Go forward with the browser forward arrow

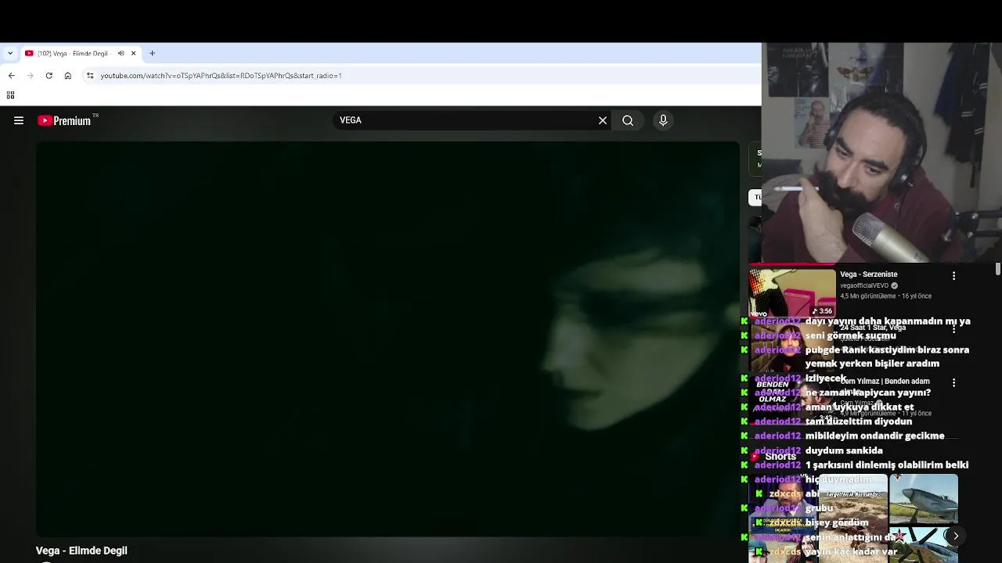point(30,76)
